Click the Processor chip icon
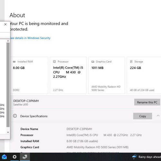Image resolution: width=161 pixels, height=161 pixels. [54, 62]
